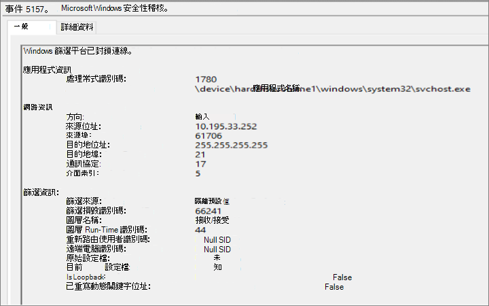Select interface index value 5
Image resolution: width=489 pixels, height=306 pixels.
[x=198, y=173]
